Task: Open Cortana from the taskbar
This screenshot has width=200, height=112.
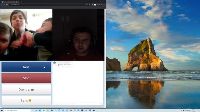Action: [32, 110]
